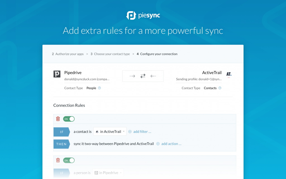The height and width of the screenshot is (179, 286).
Task: Go to step 2 Authorize your apps
Action: click(x=68, y=54)
